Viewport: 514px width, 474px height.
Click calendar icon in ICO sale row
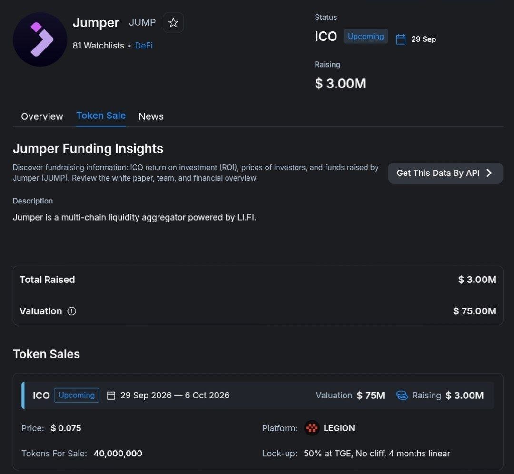click(x=111, y=396)
